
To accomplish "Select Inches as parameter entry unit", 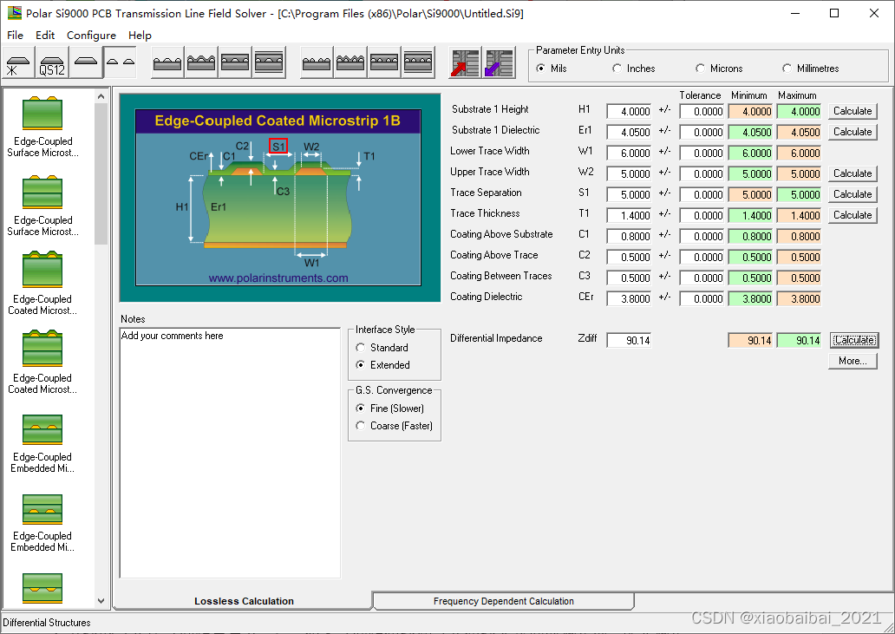I will pyautogui.click(x=633, y=69).
